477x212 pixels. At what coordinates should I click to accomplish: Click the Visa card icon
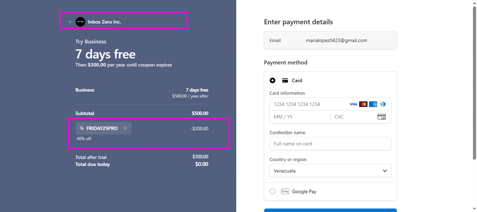(x=353, y=104)
